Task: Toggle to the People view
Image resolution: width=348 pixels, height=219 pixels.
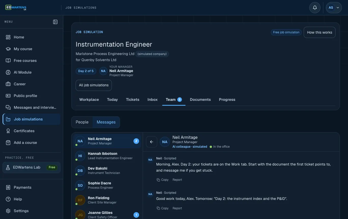Action: coord(82,122)
